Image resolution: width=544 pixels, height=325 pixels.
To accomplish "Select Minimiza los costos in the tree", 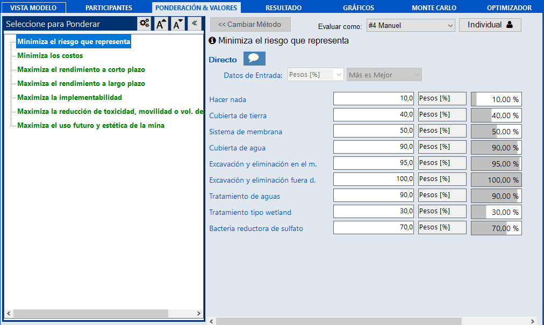I will 50,55.
